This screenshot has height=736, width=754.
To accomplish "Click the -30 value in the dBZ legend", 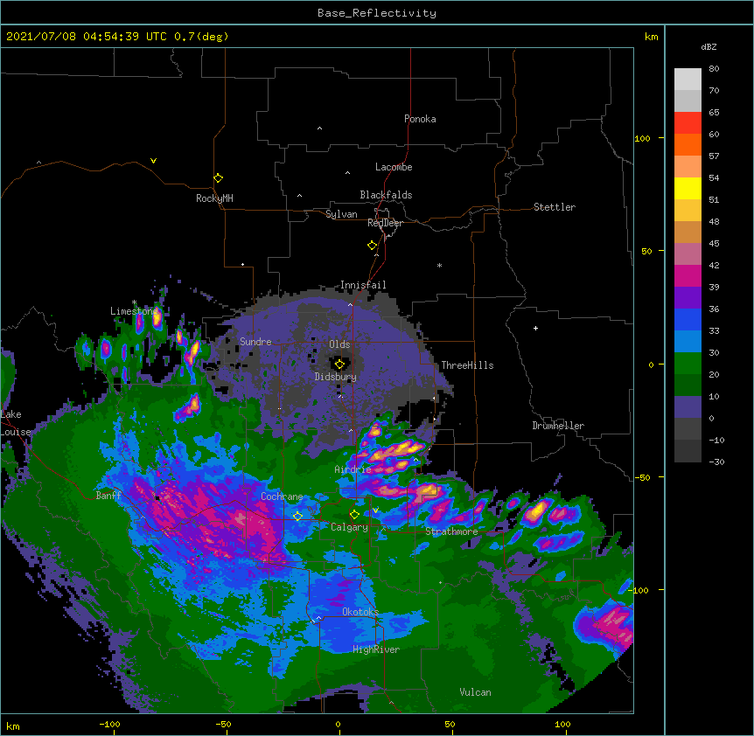I will click(x=716, y=462).
